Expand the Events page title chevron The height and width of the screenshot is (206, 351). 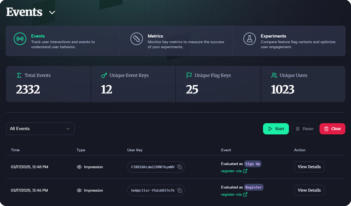pyautogui.click(x=52, y=13)
